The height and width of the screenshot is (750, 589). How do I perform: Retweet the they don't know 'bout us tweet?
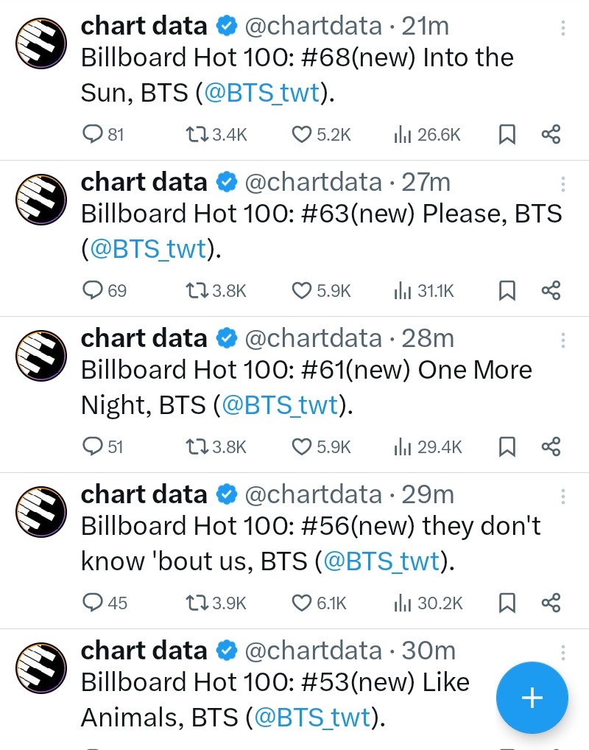tap(195, 603)
